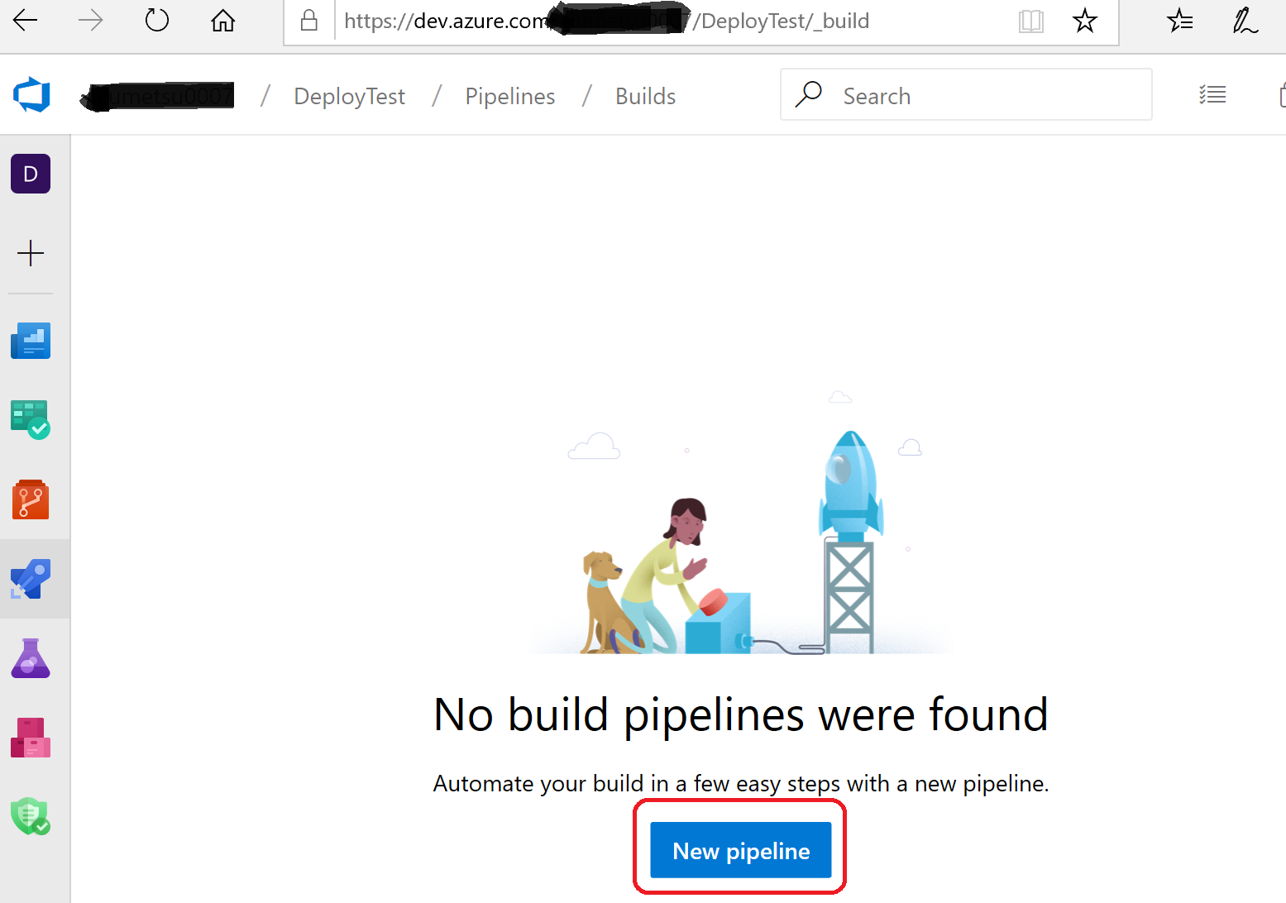Open the Boards section in the sidebar
The height and width of the screenshot is (903, 1286).
coord(31,419)
